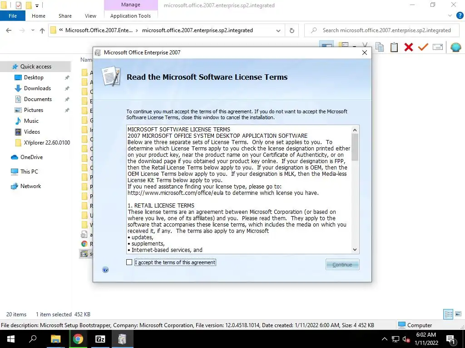Show hidden tray icons chevron
Image resolution: width=465 pixels, height=348 pixels.
point(384,339)
